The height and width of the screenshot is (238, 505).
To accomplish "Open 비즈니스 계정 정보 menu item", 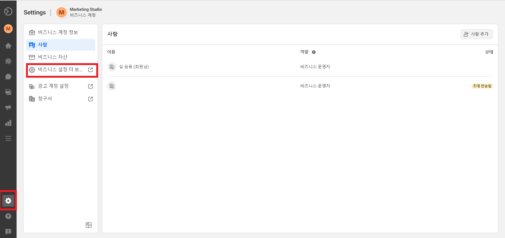I will click(x=60, y=32).
